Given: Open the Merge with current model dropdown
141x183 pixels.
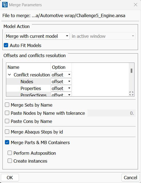Looking at the screenshot, I should pyautogui.click(x=37, y=36).
